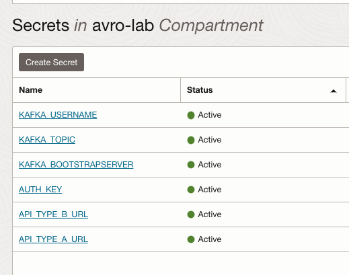The image size is (349, 275).
Task: Click green status dot for AUTH_KEY
Action: click(x=191, y=190)
